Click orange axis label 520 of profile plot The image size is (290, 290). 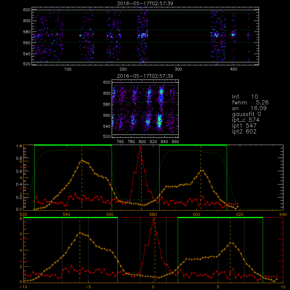[23, 215]
